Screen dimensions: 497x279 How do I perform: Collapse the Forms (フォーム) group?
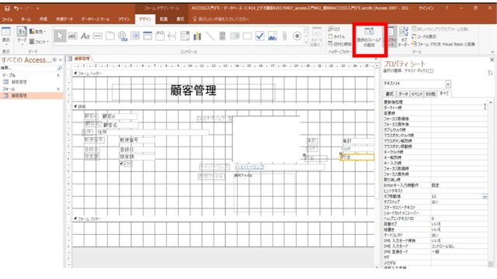58,89
